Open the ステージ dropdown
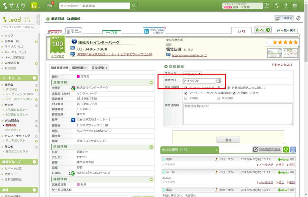 pyautogui.click(x=192, y=74)
